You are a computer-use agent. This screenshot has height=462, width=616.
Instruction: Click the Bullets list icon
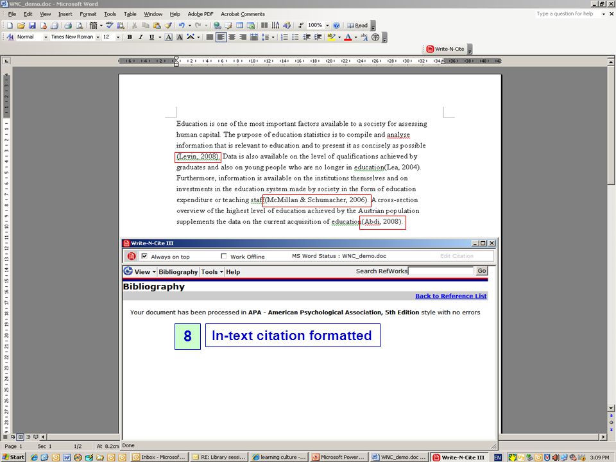pos(295,37)
